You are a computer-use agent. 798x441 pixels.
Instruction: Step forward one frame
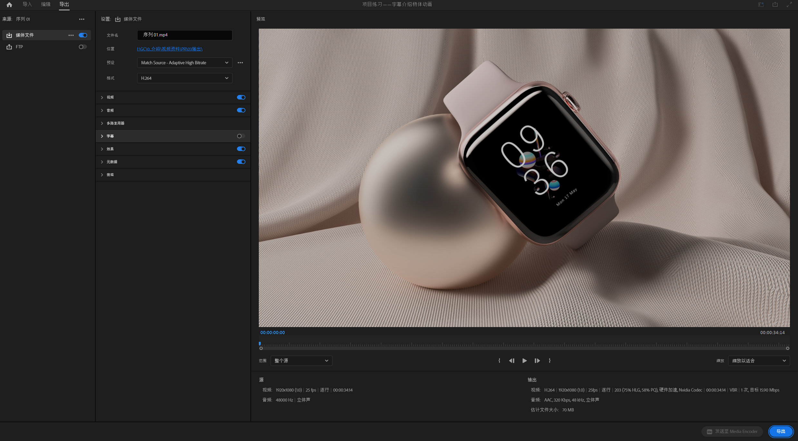click(x=537, y=361)
